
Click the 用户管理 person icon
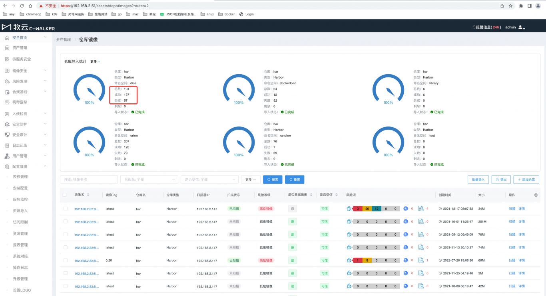pos(7,156)
